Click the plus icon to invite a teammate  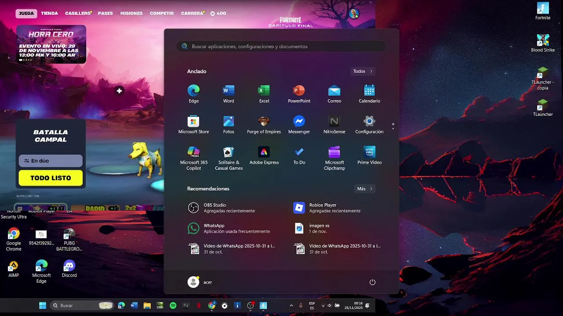point(119,91)
